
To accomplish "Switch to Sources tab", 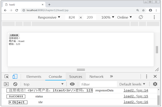I will [x=76, y=77].
